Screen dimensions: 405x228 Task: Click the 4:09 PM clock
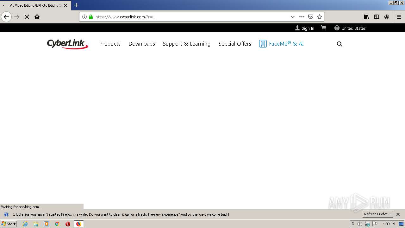pyautogui.click(x=389, y=224)
